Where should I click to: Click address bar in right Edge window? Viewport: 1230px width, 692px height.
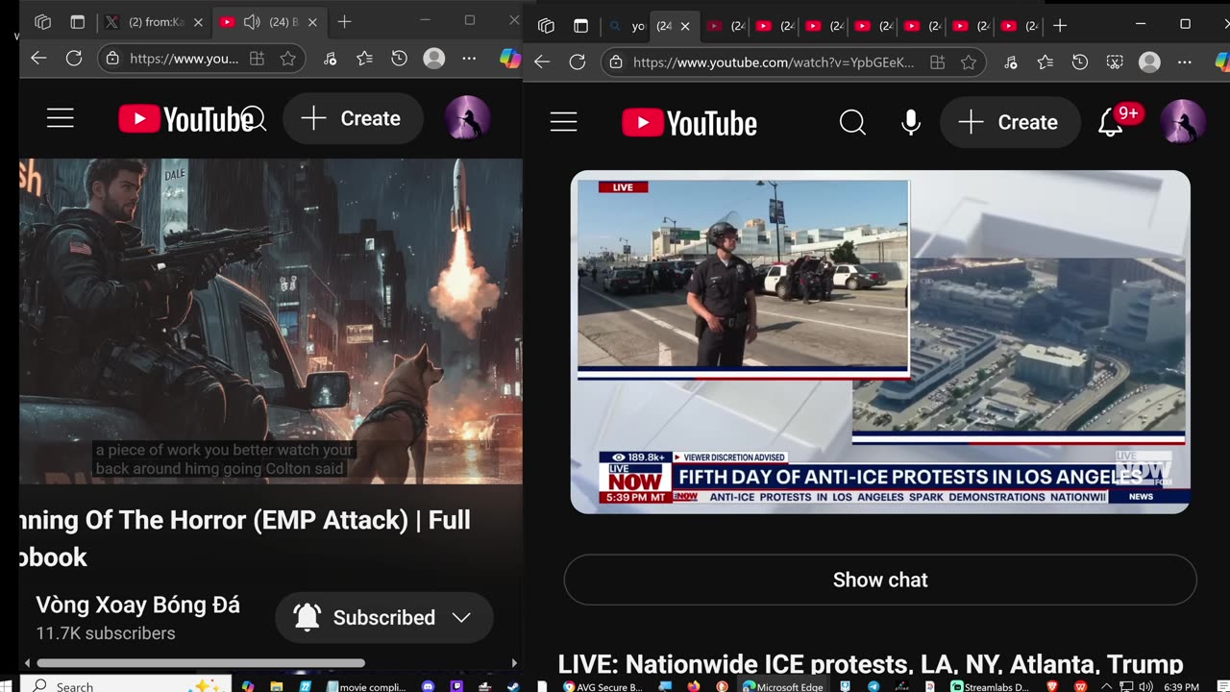click(x=774, y=62)
